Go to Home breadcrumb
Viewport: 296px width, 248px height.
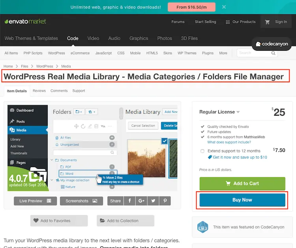(x=8, y=66)
